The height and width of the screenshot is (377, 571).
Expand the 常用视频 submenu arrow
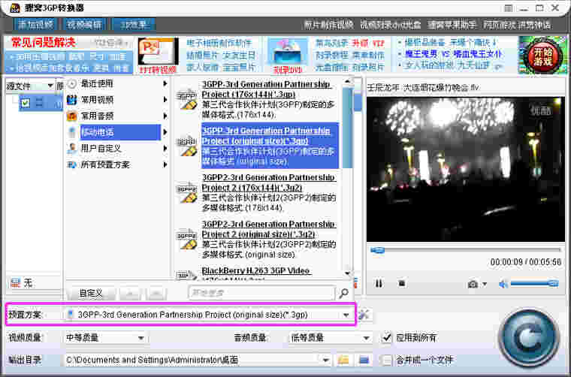pos(165,100)
